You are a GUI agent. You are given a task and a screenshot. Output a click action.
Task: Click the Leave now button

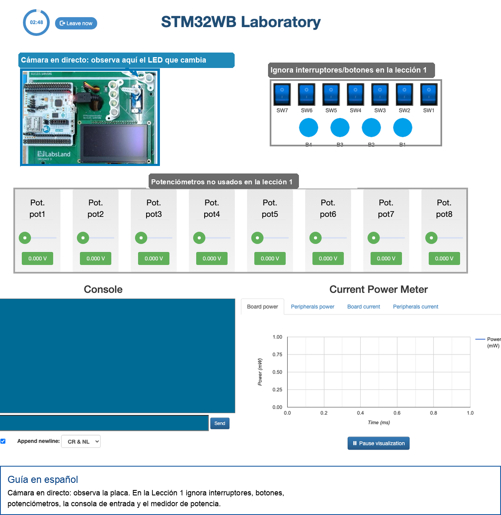[76, 23]
